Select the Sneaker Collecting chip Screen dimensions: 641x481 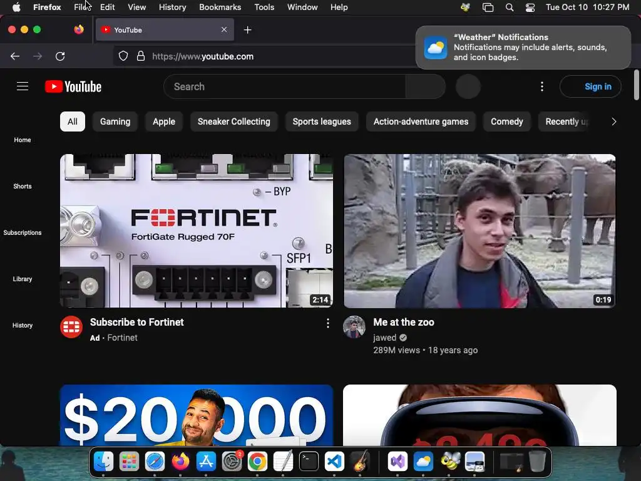pos(234,122)
